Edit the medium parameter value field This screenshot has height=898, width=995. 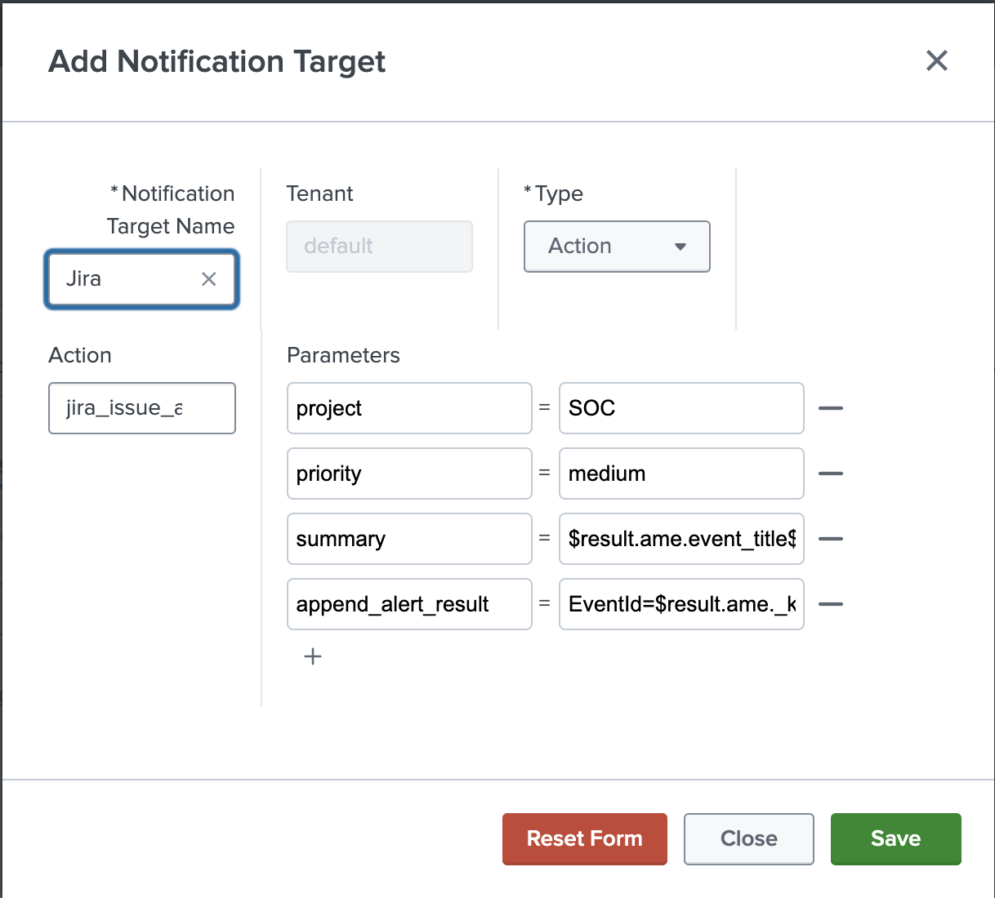click(x=680, y=473)
